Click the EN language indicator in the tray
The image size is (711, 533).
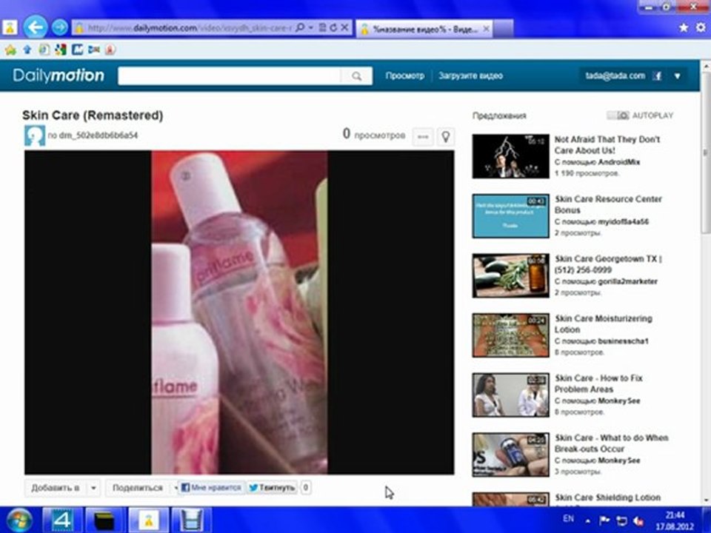[568, 518]
